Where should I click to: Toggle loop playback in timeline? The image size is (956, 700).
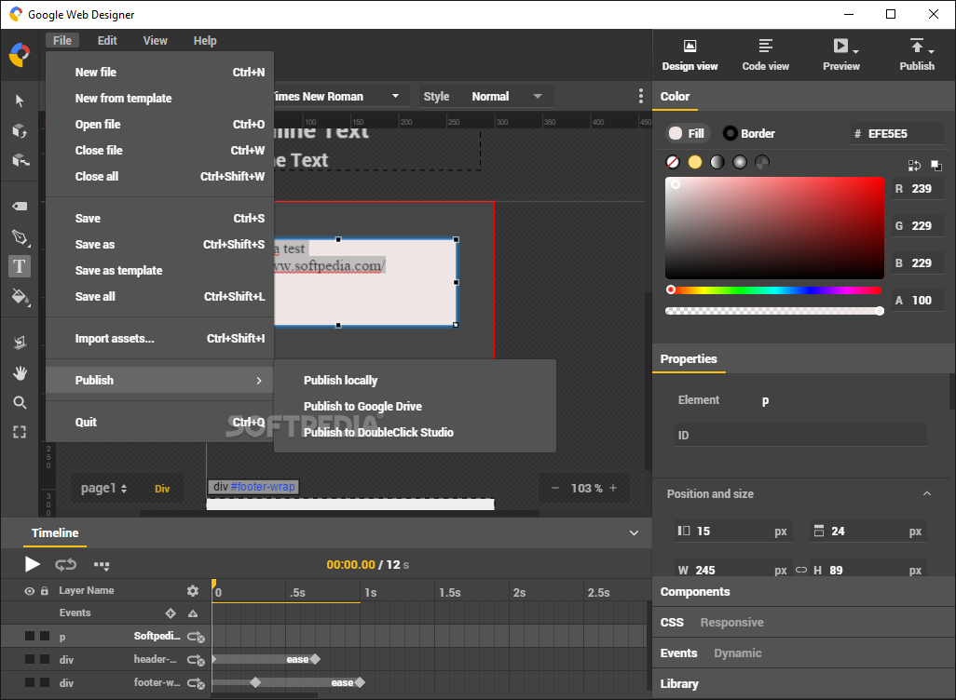(x=66, y=565)
